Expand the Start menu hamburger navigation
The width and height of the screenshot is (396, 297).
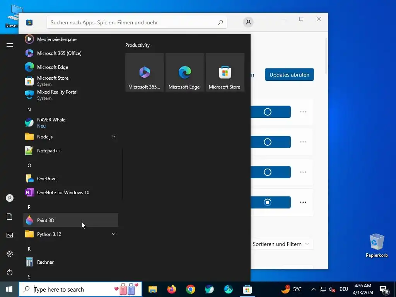click(x=10, y=45)
